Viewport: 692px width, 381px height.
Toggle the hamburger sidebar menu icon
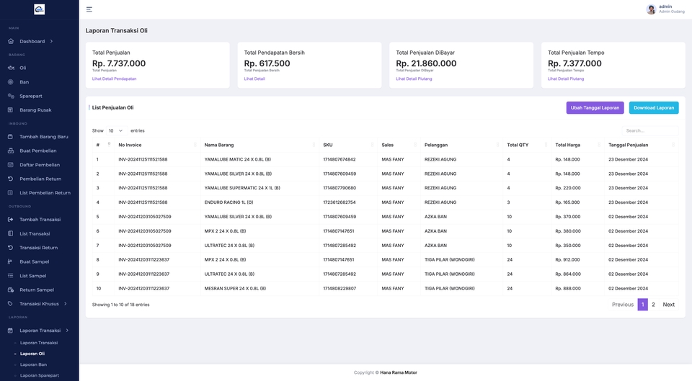tap(89, 9)
